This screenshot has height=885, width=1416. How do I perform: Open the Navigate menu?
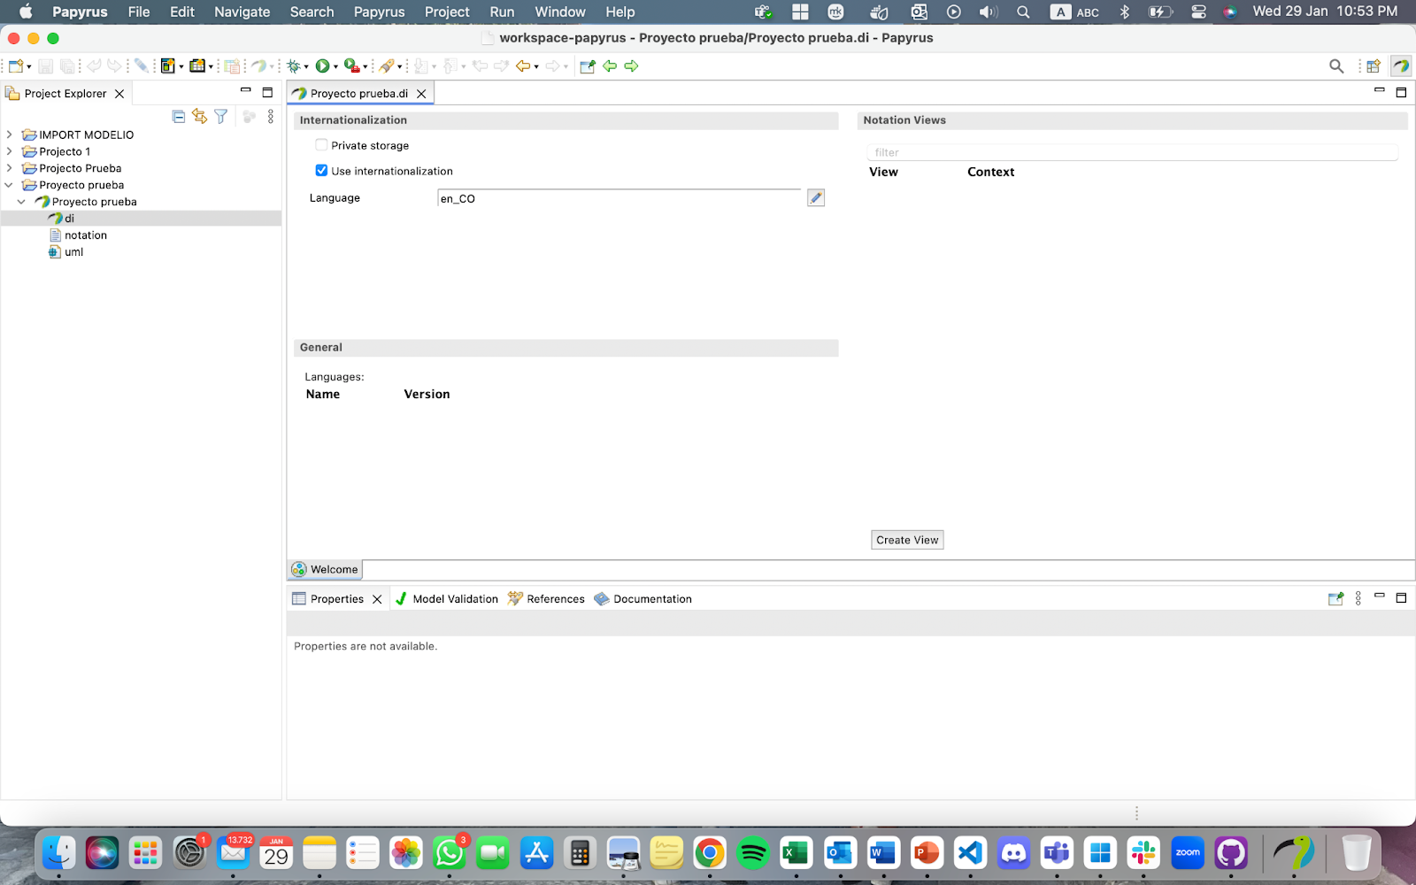(242, 12)
